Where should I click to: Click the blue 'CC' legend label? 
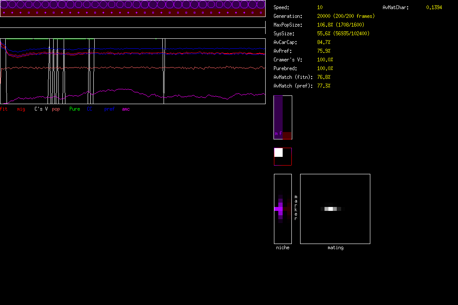90,109
